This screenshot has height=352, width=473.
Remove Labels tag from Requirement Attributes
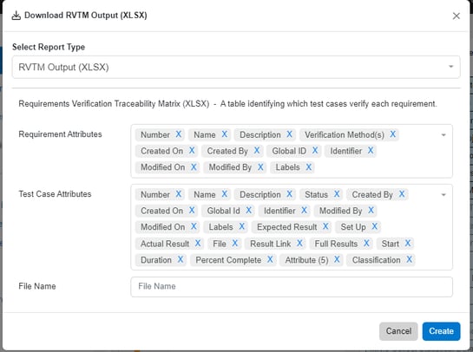click(x=309, y=167)
